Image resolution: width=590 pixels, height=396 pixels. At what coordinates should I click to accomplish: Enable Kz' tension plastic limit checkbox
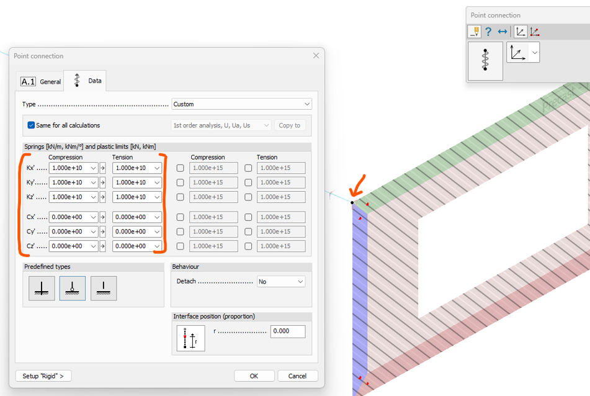[x=248, y=197]
